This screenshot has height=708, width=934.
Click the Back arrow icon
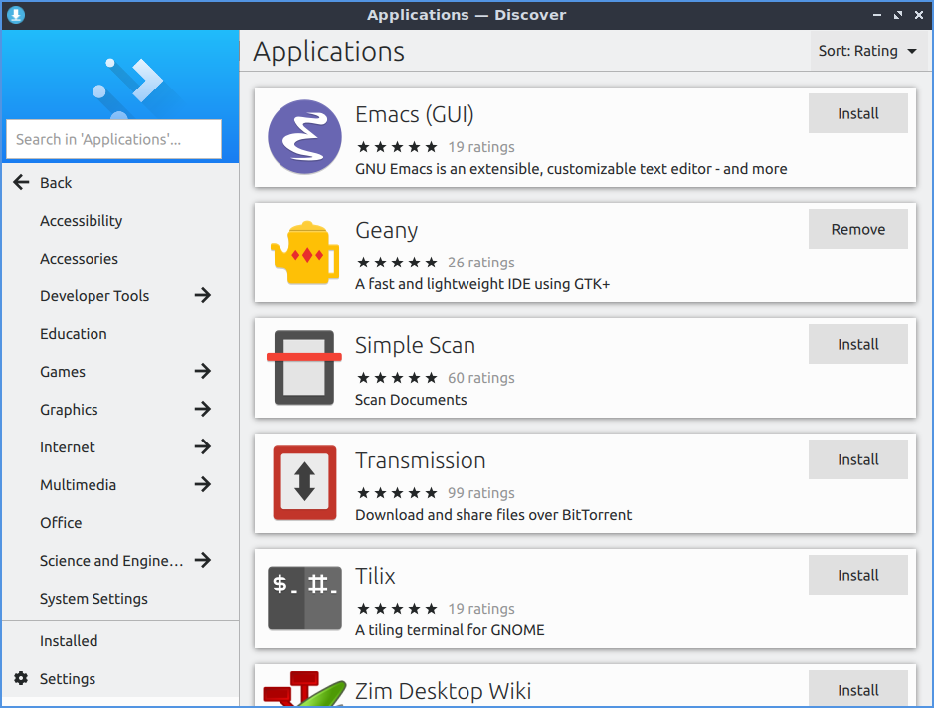click(x=21, y=183)
